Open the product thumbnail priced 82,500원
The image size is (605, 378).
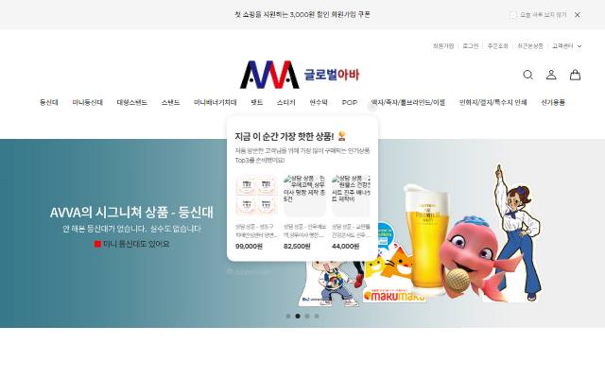[x=304, y=196]
